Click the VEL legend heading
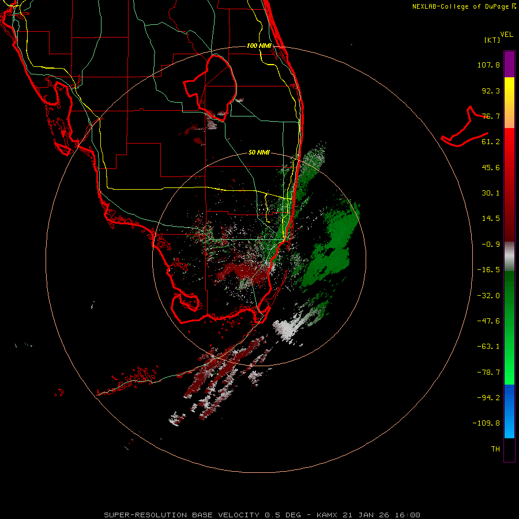The height and width of the screenshot is (519, 519). click(506, 35)
